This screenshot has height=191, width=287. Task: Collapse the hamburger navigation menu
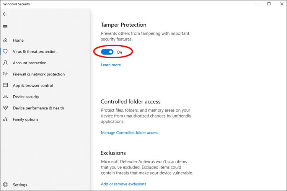click(x=5, y=27)
